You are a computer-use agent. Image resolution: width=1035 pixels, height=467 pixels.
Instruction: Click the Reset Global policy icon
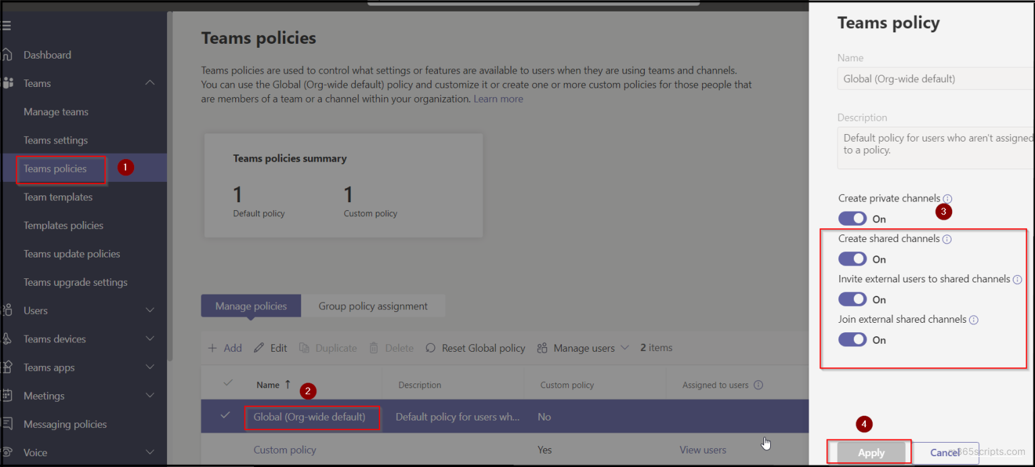pos(429,348)
